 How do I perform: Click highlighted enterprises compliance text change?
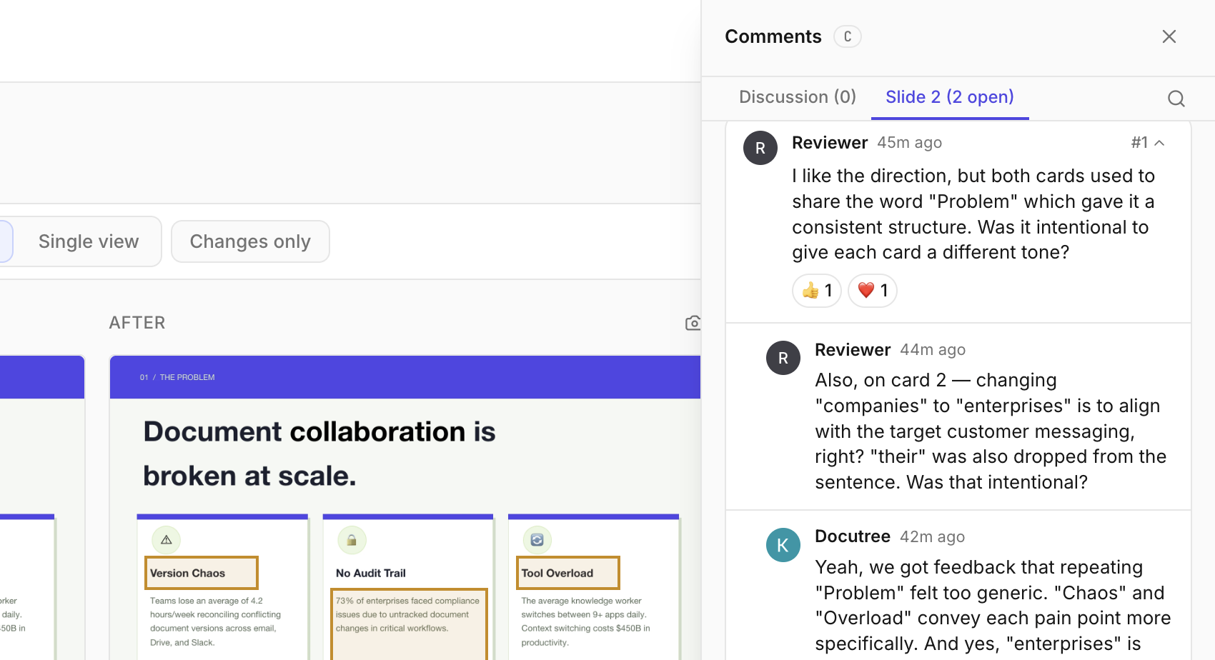pyautogui.click(x=408, y=616)
